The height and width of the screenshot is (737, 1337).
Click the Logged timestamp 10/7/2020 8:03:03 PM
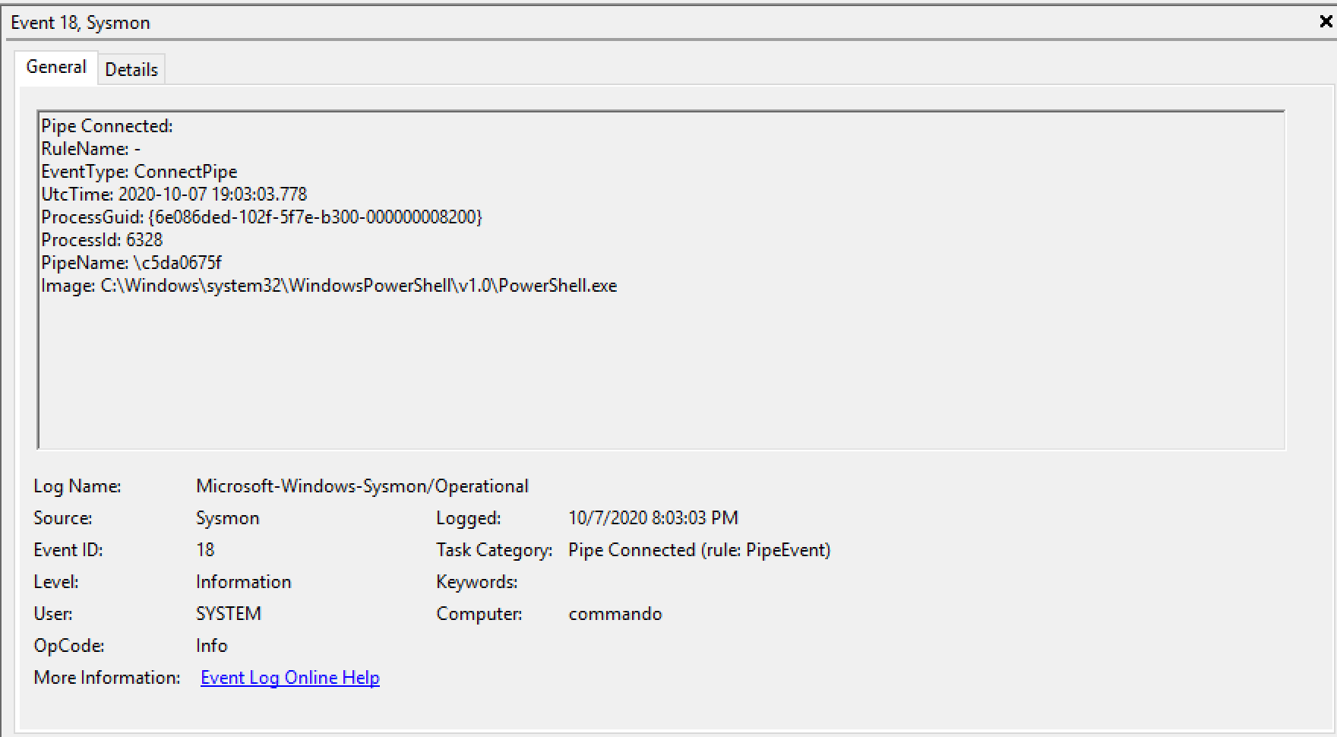(653, 518)
